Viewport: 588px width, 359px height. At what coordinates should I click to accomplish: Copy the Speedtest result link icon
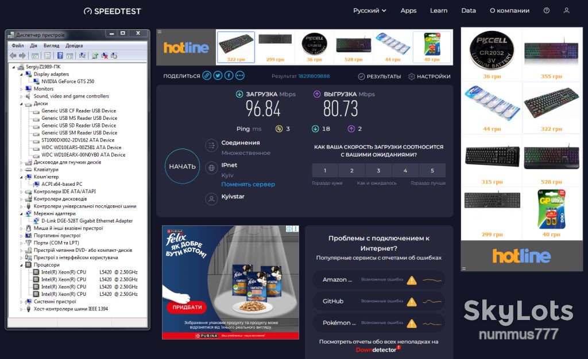coord(207,76)
